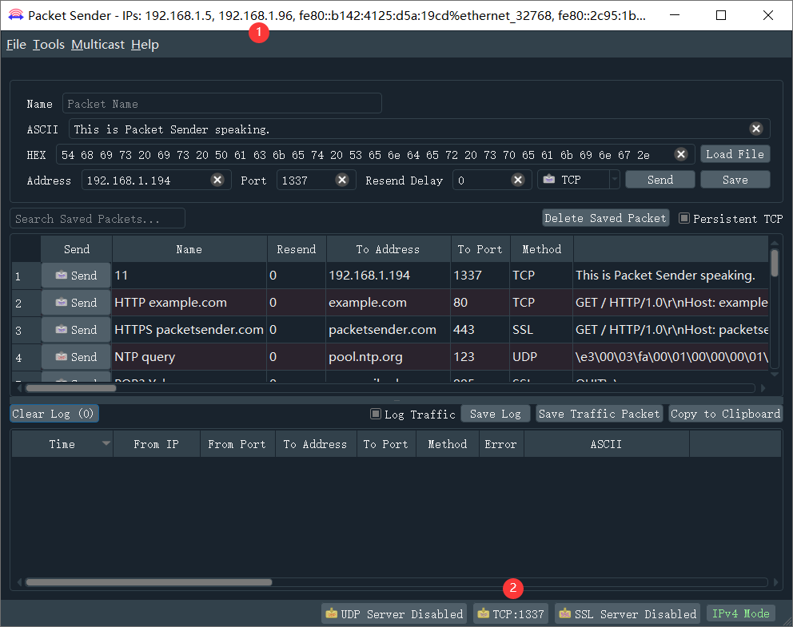Open the File menu
This screenshot has height=627, width=793.
[x=16, y=45]
